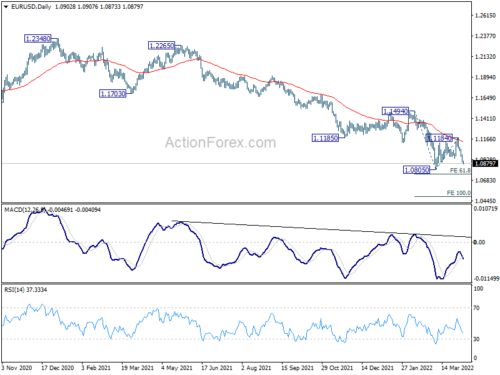Viewport: 500px width, 375px height.
Task: Click the MACD(12,26,9) indicator label
Action: click(x=25, y=210)
